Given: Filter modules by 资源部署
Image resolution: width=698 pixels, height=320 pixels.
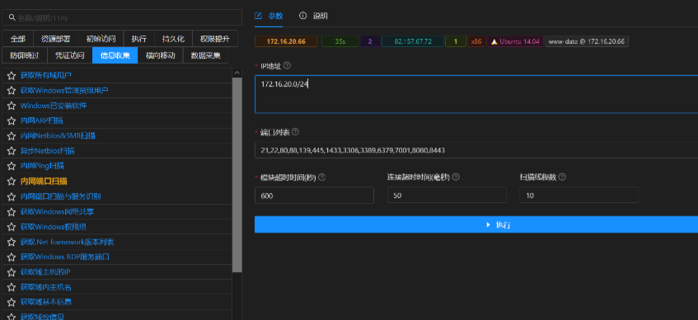Looking at the screenshot, I should [x=56, y=39].
